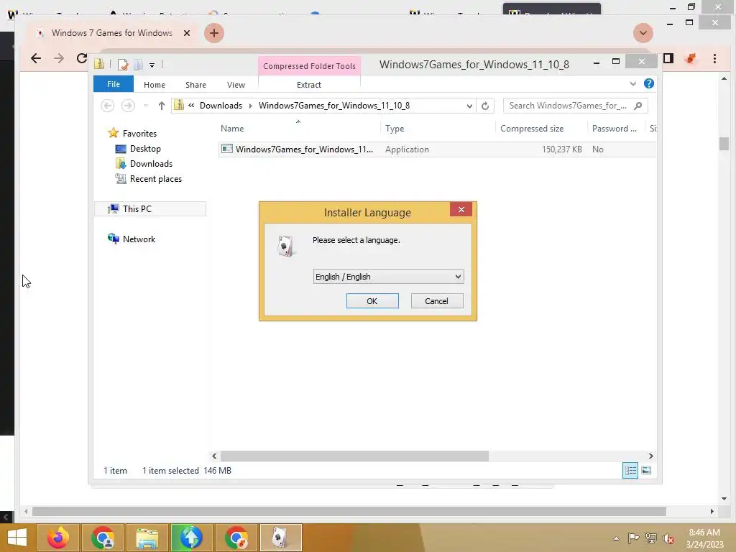Click Windows7Games_for_Windows_11_10_8 breadcrumb segment
736x552 pixels.
(x=334, y=106)
